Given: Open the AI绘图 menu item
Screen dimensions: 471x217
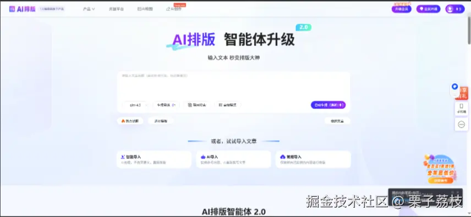Looking at the screenshot, I should click(145, 9).
